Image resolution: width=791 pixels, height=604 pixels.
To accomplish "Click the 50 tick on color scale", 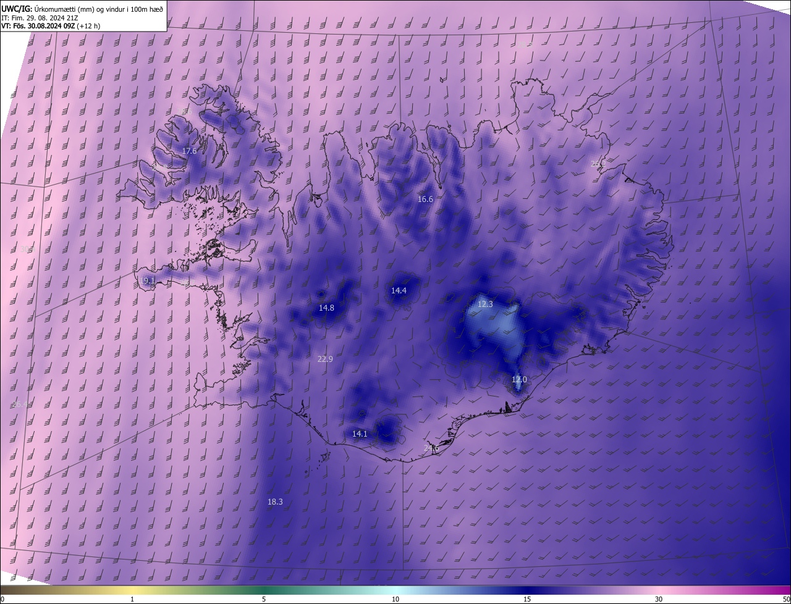I will point(786,599).
